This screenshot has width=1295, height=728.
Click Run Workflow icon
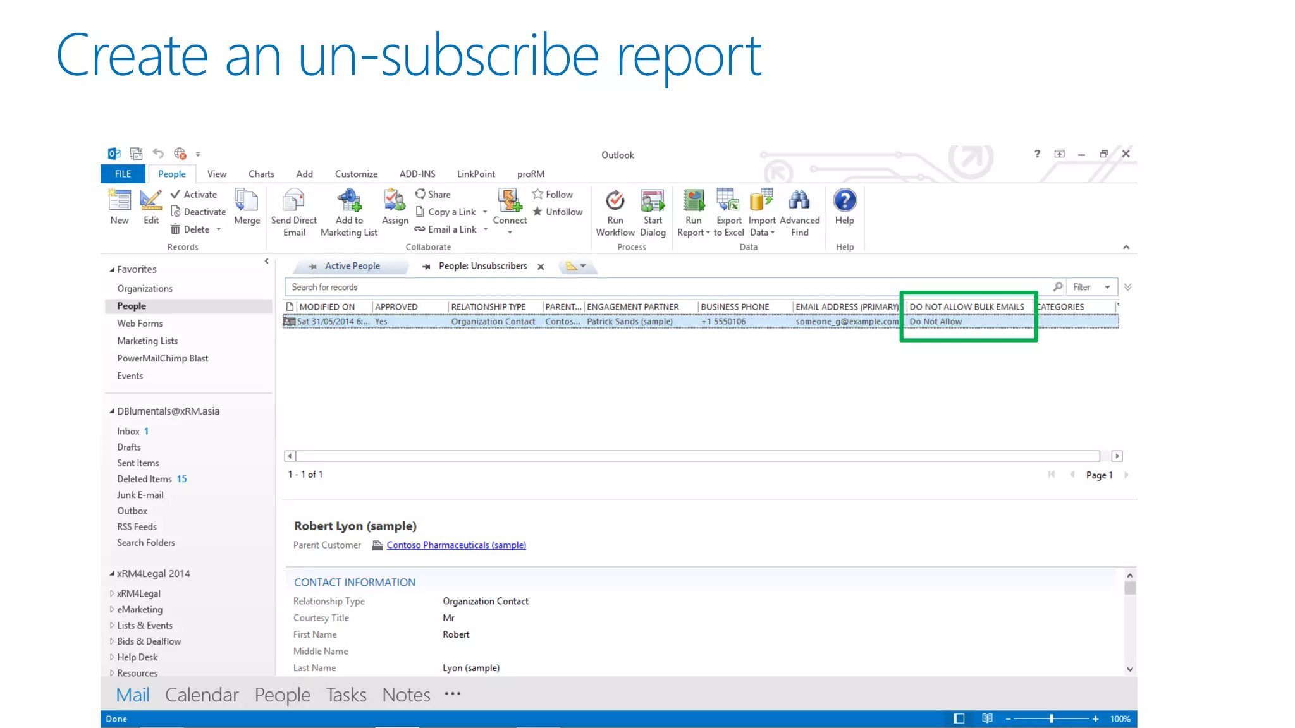(615, 200)
